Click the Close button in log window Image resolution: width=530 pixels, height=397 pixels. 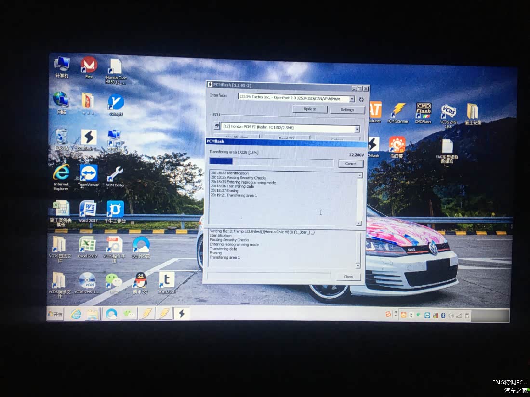[348, 277]
